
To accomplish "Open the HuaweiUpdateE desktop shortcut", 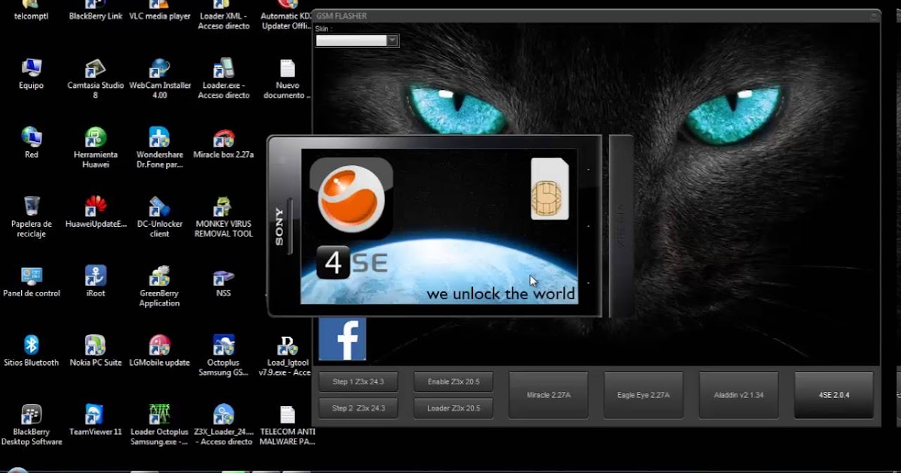I will coord(95,207).
